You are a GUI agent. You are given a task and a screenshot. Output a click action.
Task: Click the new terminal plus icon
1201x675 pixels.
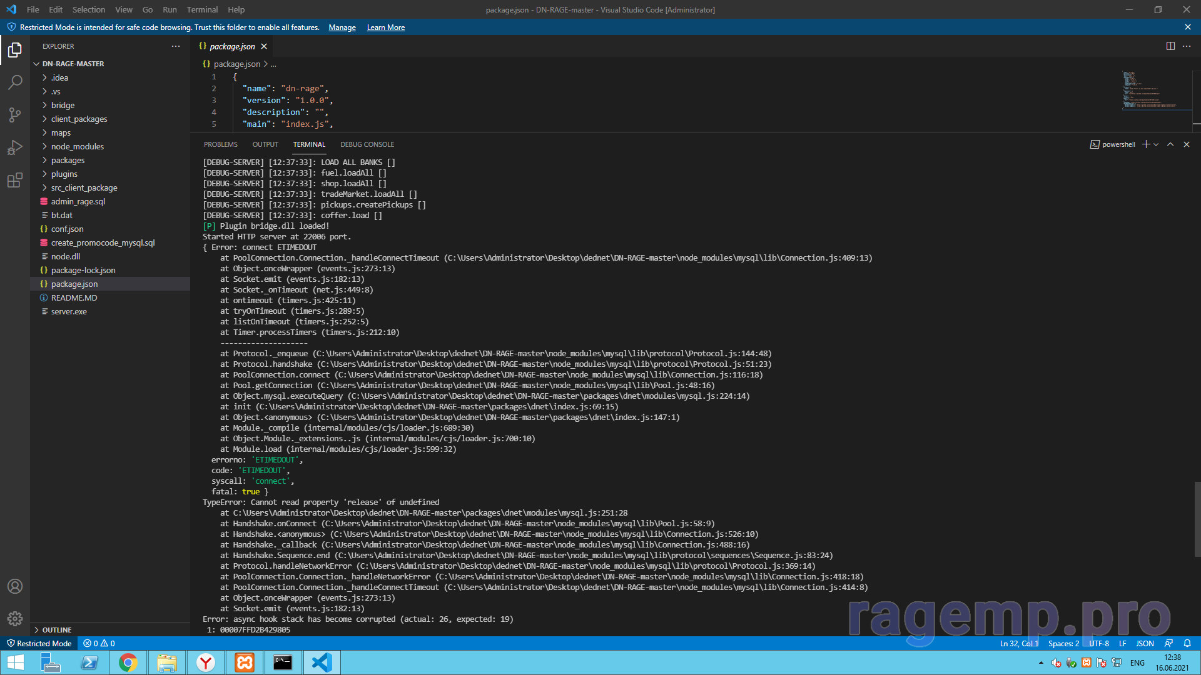(1146, 144)
